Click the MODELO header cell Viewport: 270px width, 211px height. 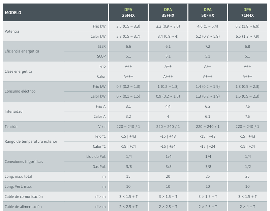pos(13,12)
